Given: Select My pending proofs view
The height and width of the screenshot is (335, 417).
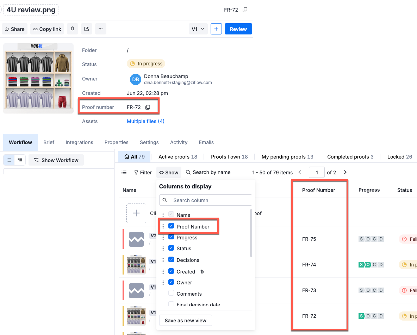Looking at the screenshot, I should [287, 157].
